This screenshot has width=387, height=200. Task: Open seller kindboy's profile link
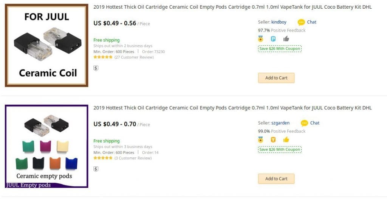[279, 22]
